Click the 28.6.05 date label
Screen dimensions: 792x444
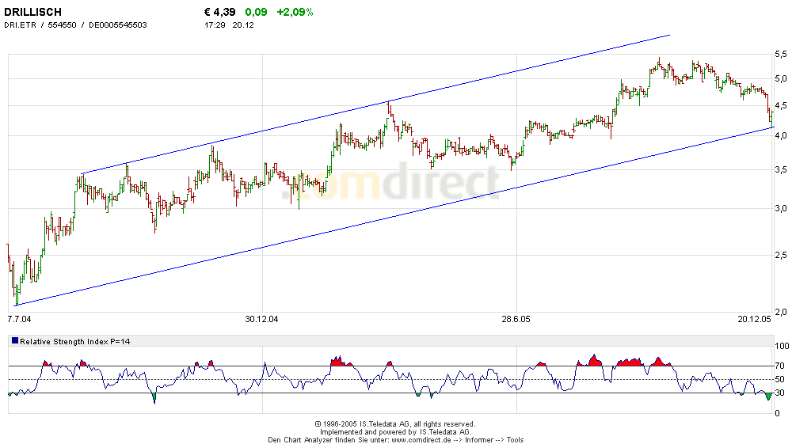(516, 319)
